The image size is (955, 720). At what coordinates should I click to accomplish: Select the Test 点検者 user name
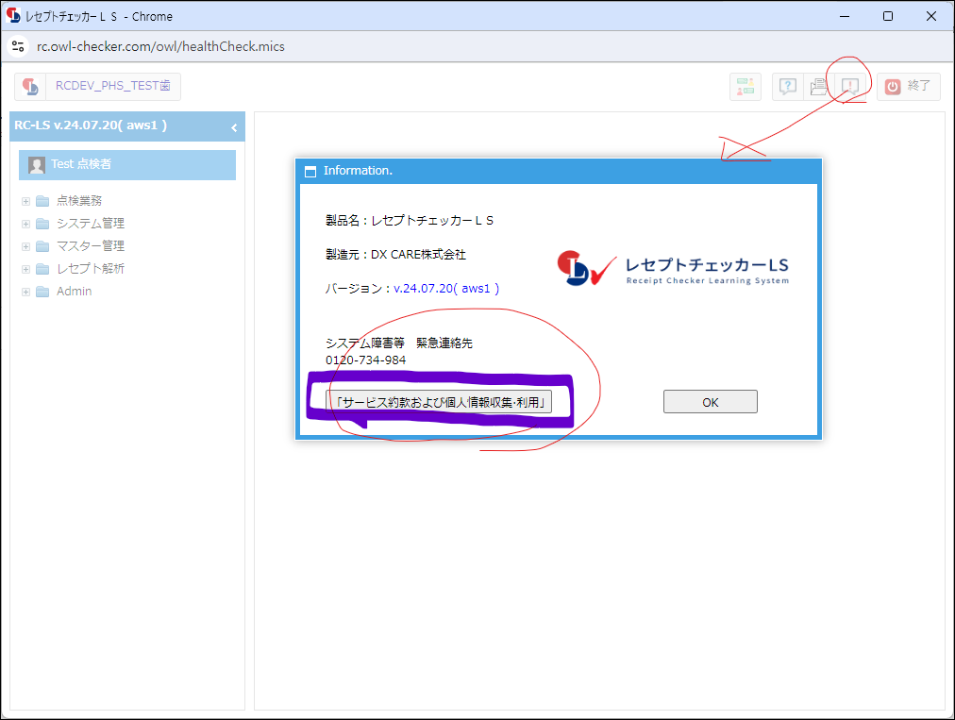pyautogui.click(x=81, y=164)
